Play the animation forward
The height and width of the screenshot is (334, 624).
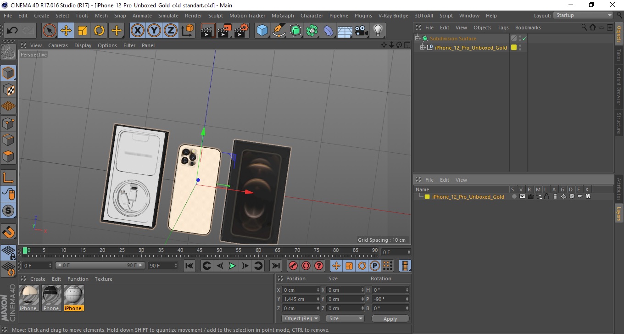[x=233, y=266]
